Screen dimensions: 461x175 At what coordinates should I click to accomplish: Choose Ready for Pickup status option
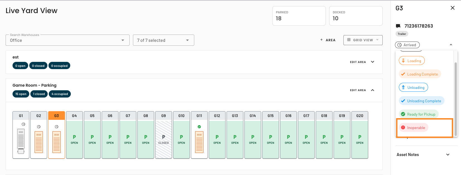coord(419,114)
